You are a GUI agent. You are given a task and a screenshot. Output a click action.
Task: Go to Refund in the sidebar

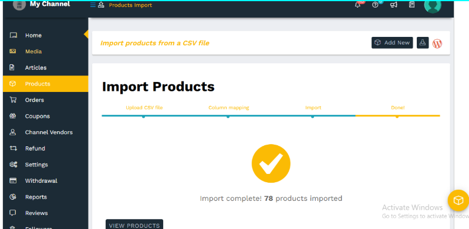click(45, 148)
